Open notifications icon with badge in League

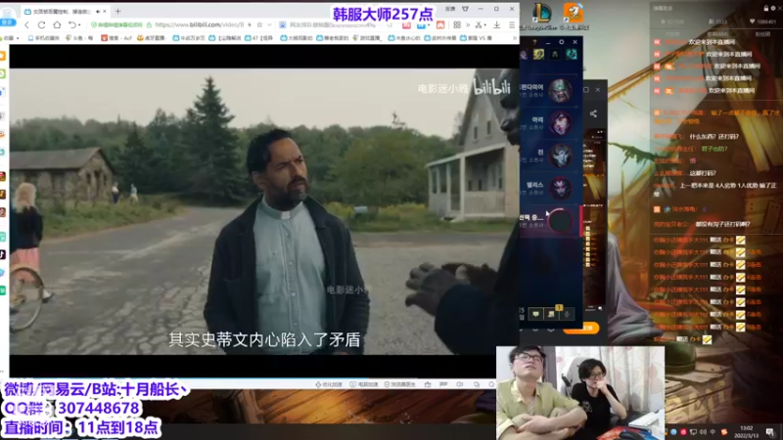551,314
